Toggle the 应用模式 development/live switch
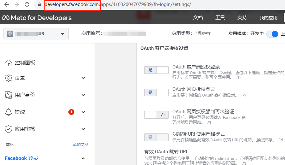This screenshot has width=285, height=165. 272,34
